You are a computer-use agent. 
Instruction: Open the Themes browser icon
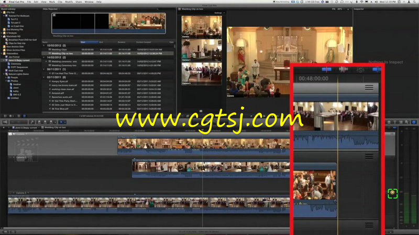(x=407, y=122)
